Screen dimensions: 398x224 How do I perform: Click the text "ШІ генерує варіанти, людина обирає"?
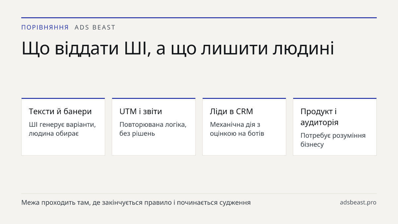[x=62, y=129]
